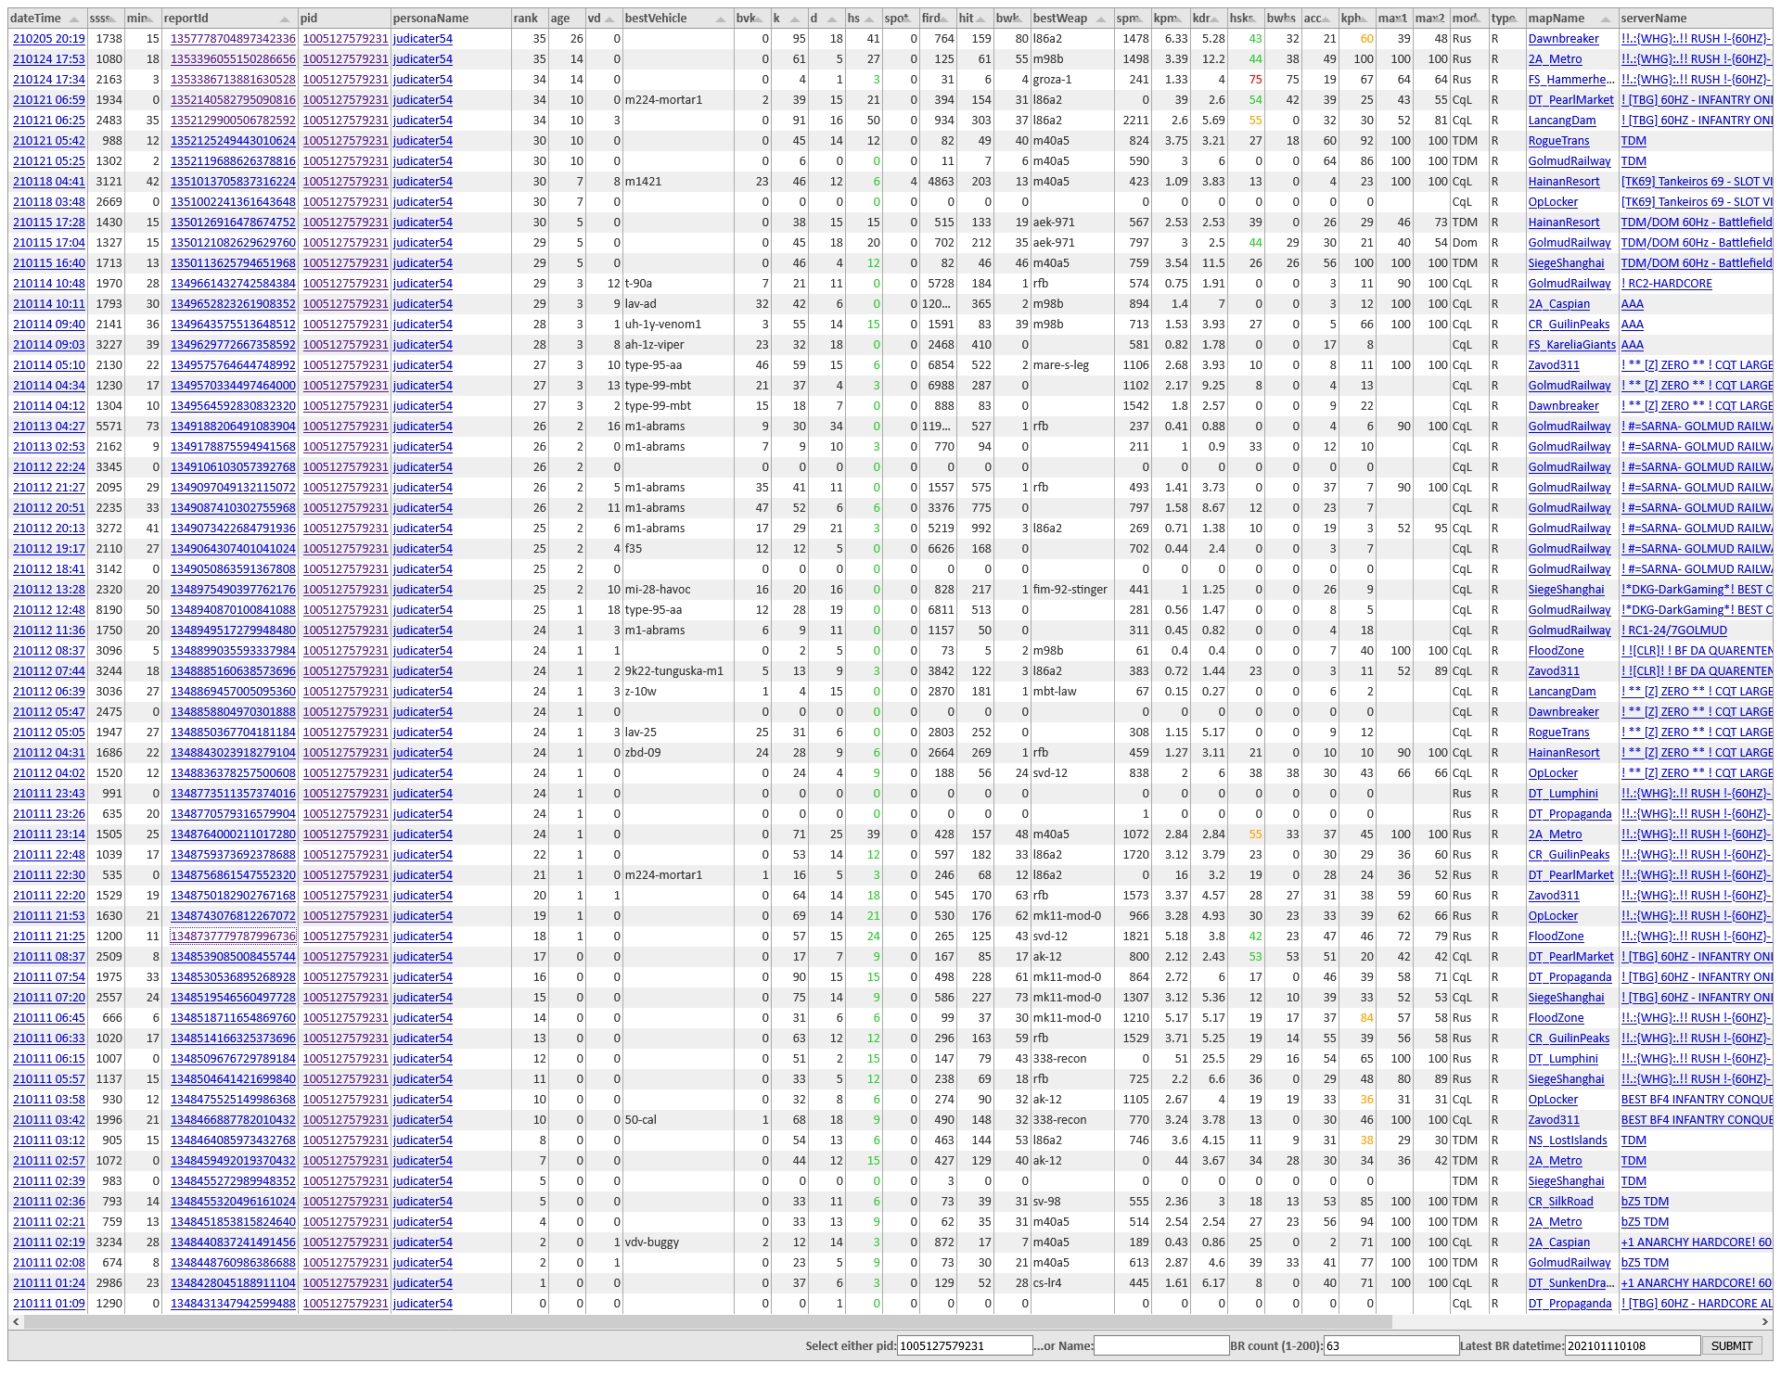
Task: Select the 9k22-tunguska-m1 vehicle cell
Action: pyautogui.click(x=678, y=671)
